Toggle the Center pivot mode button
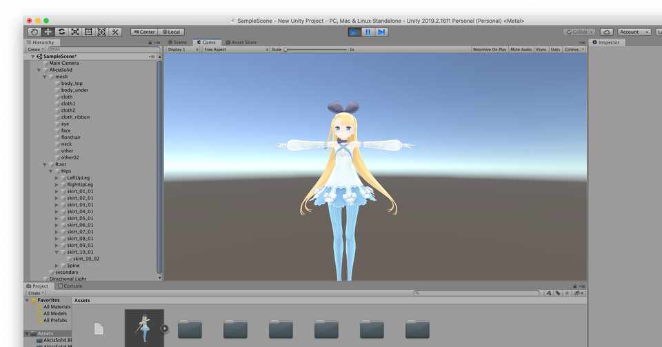This screenshot has height=347, width=662. (x=144, y=32)
